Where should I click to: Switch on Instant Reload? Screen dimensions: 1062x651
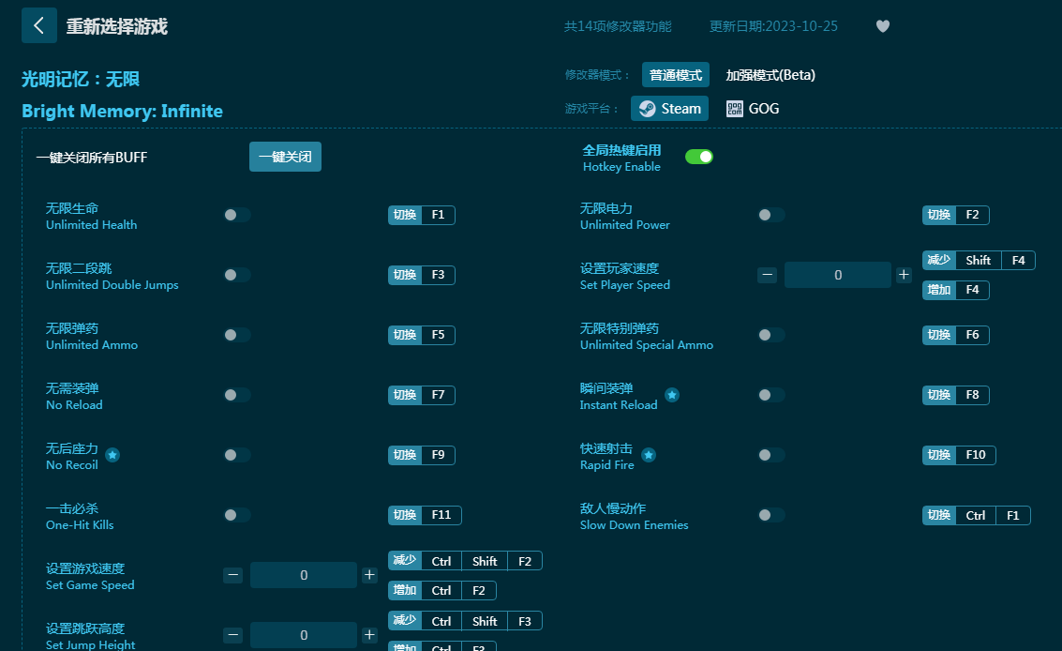point(771,395)
